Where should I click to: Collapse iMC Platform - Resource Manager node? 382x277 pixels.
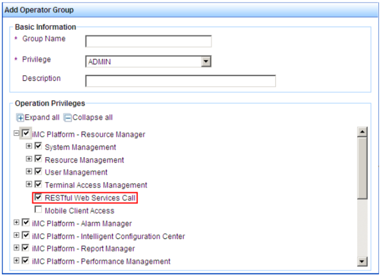tap(16, 133)
